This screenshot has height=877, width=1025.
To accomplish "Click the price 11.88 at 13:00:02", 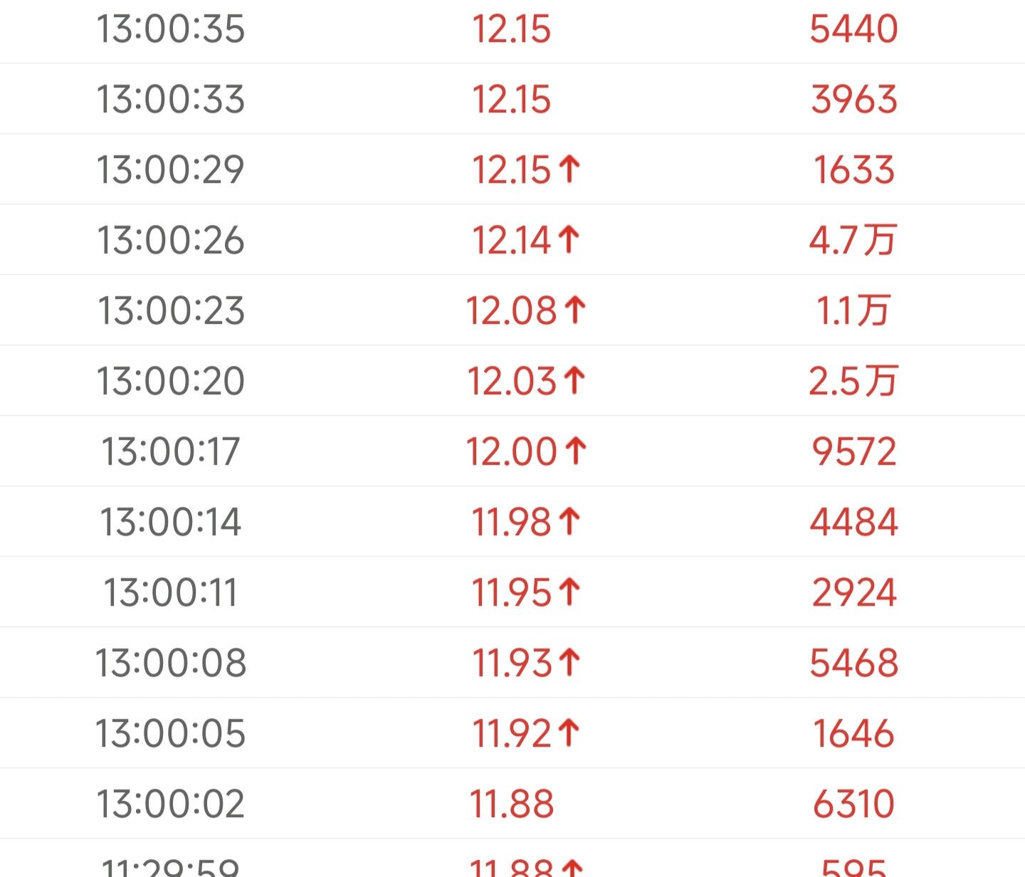I will click(x=511, y=804).
